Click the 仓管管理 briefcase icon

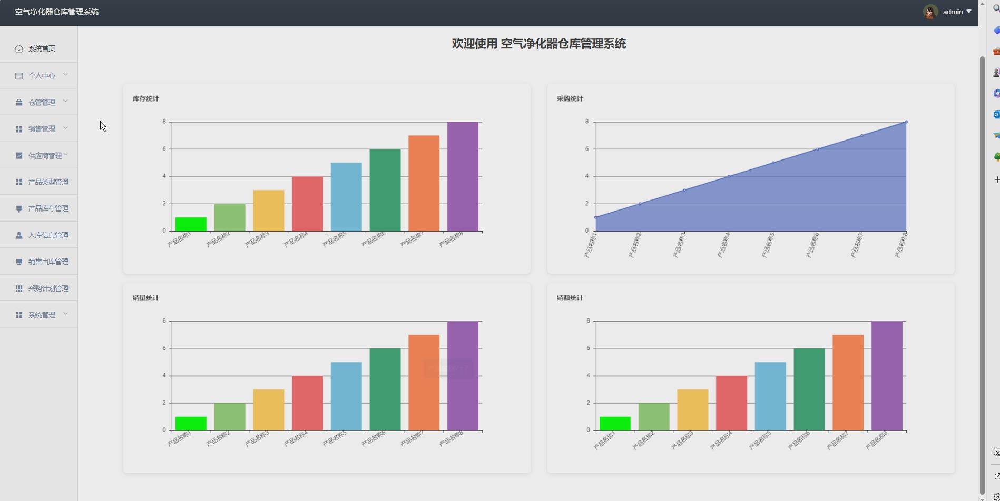tap(19, 103)
